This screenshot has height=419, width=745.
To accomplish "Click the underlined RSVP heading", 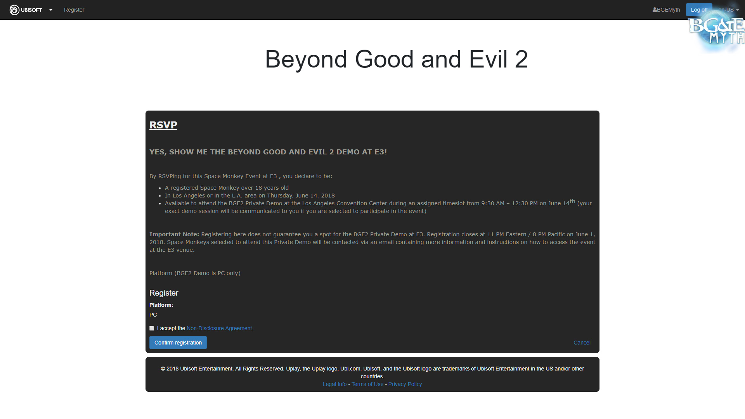I will 163,125.
